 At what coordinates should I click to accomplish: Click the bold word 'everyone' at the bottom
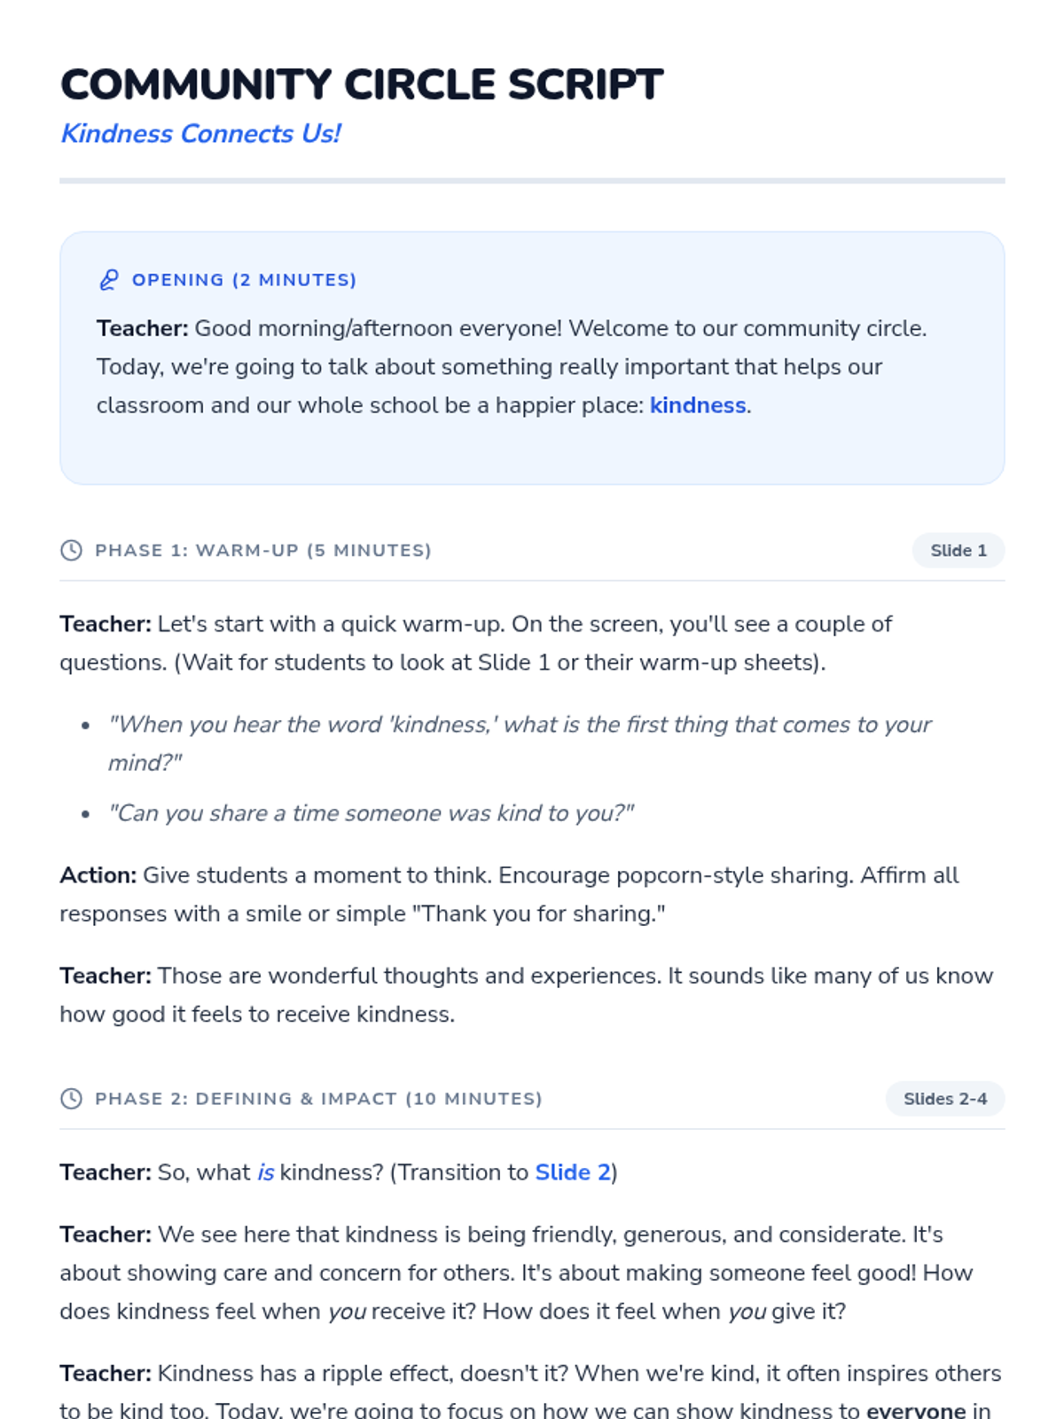pos(916,1410)
